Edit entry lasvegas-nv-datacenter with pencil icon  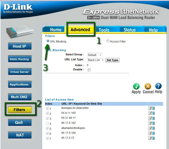[150, 108]
